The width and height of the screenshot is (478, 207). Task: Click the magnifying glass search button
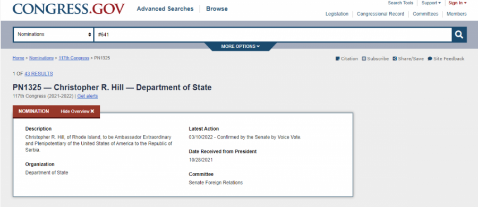click(x=459, y=34)
